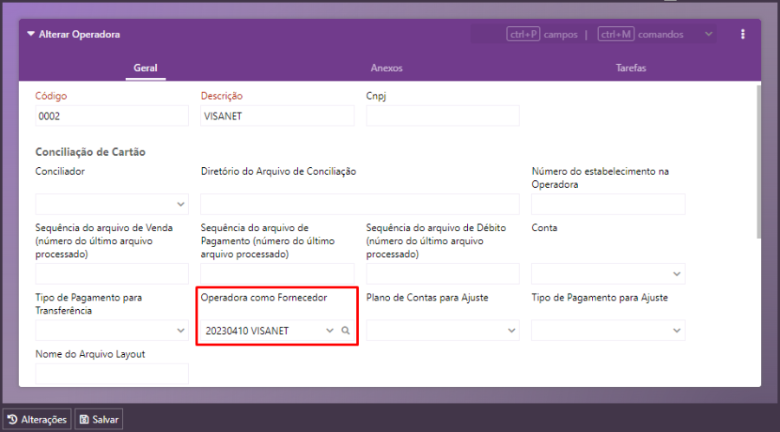
Task: Click the Sequência do arquivo de Débito field
Action: [x=443, y=274]
